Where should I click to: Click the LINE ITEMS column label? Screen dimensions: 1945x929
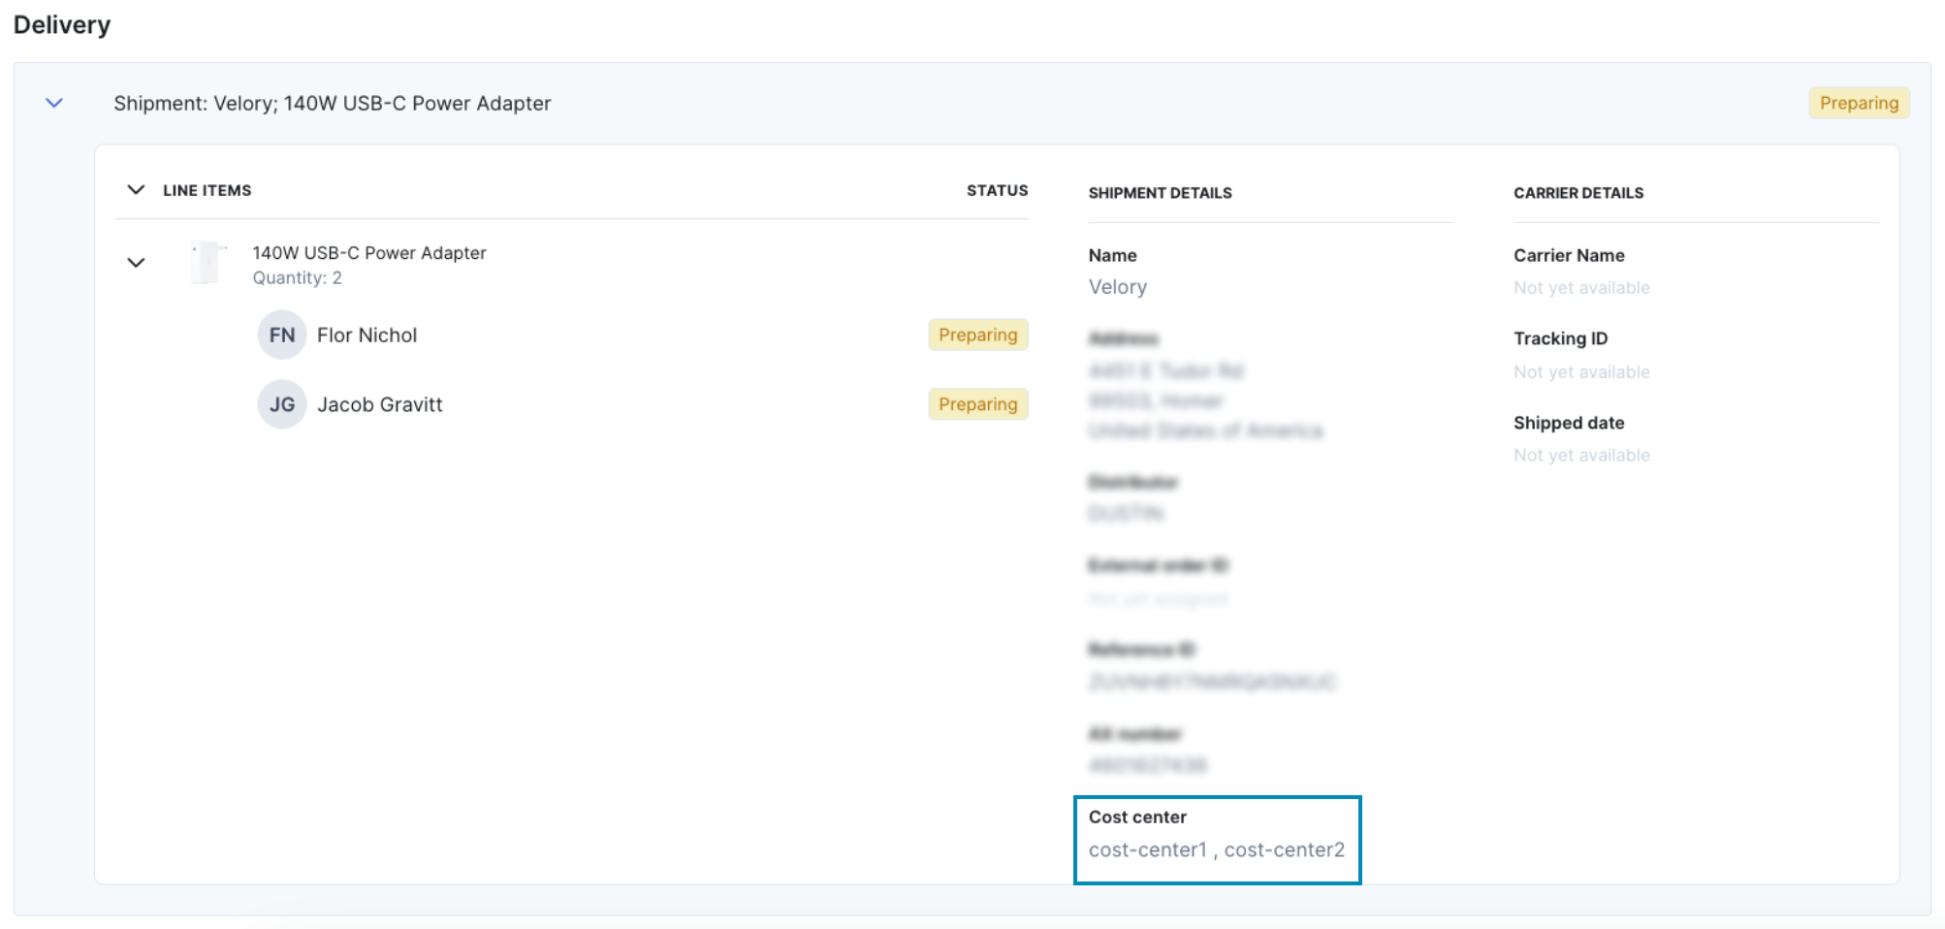click(207, 191)
